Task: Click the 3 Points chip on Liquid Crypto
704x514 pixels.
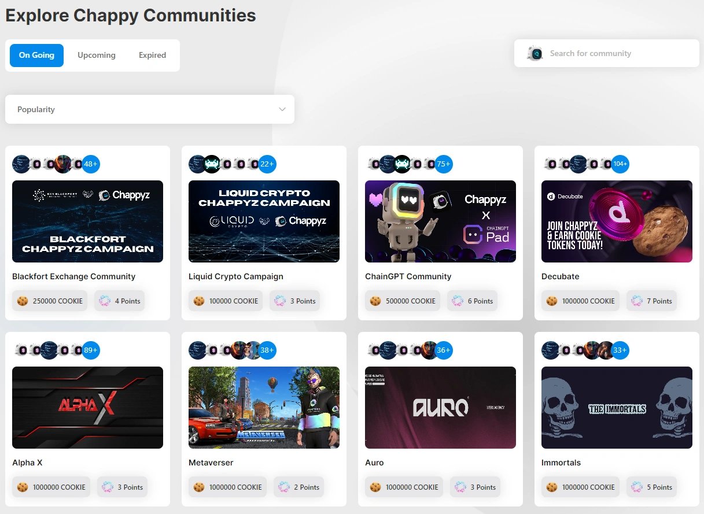Action: [294, 301]
